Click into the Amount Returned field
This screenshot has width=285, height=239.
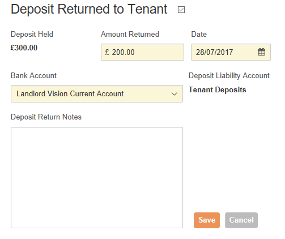(x=142, y=52)
